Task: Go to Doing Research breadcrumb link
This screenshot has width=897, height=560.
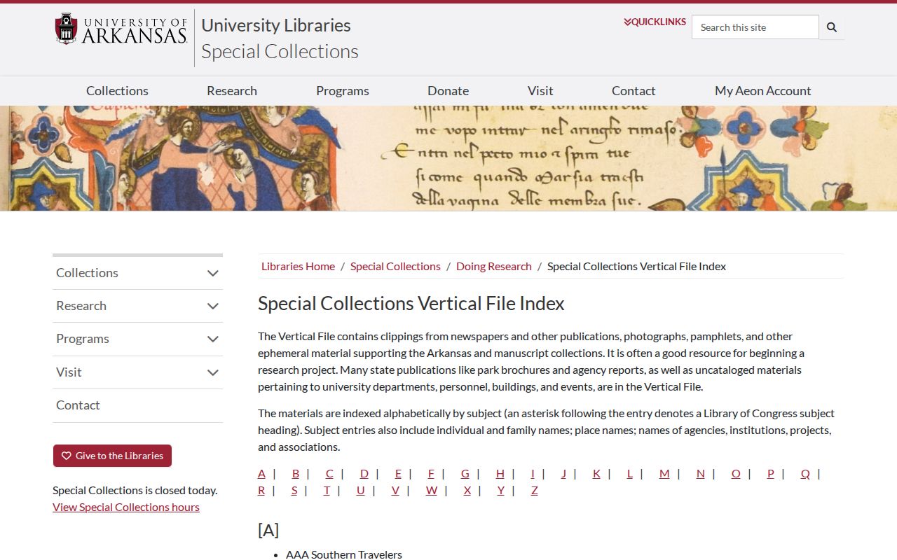Action: (494, 266)
